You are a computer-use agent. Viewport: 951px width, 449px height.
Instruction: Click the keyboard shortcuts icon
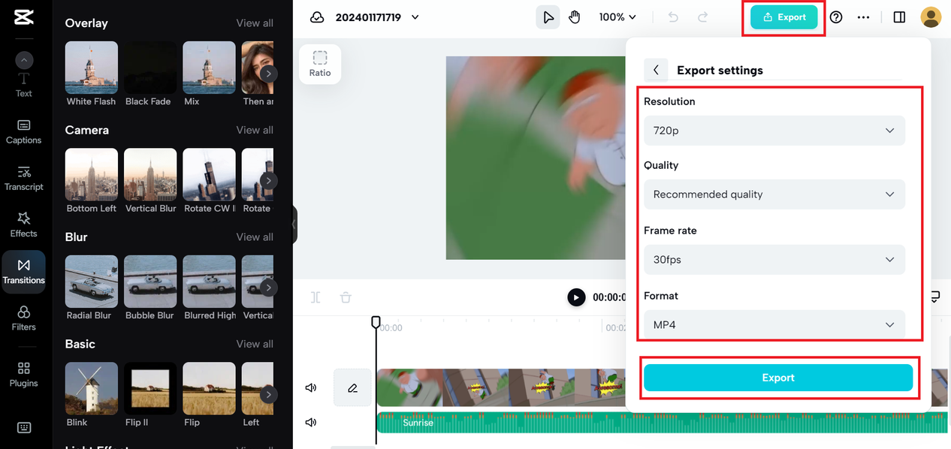(24, 427)
